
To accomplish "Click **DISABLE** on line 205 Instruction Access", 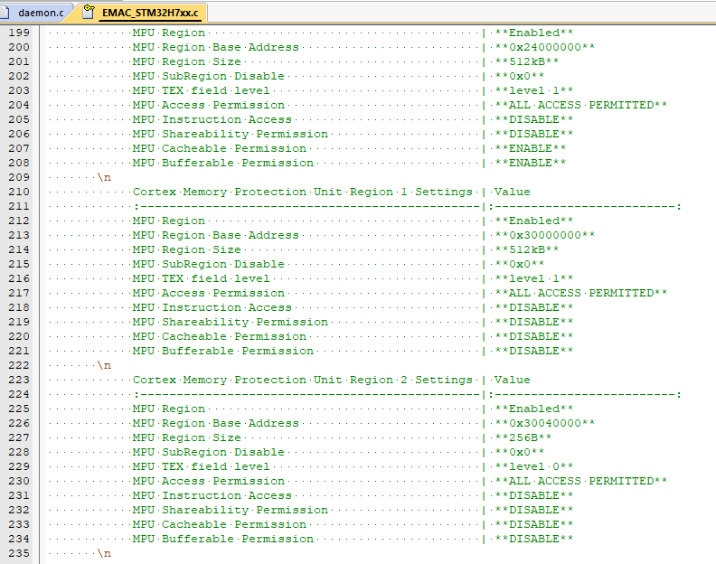I will [x=533, y=119].
